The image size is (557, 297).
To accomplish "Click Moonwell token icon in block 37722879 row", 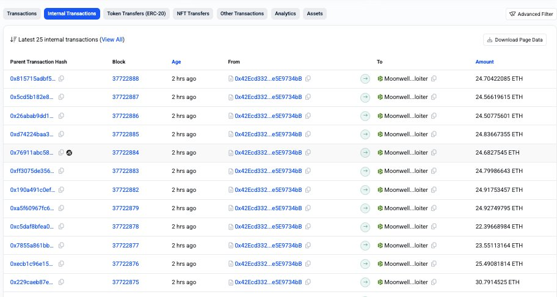I will 380,208.
